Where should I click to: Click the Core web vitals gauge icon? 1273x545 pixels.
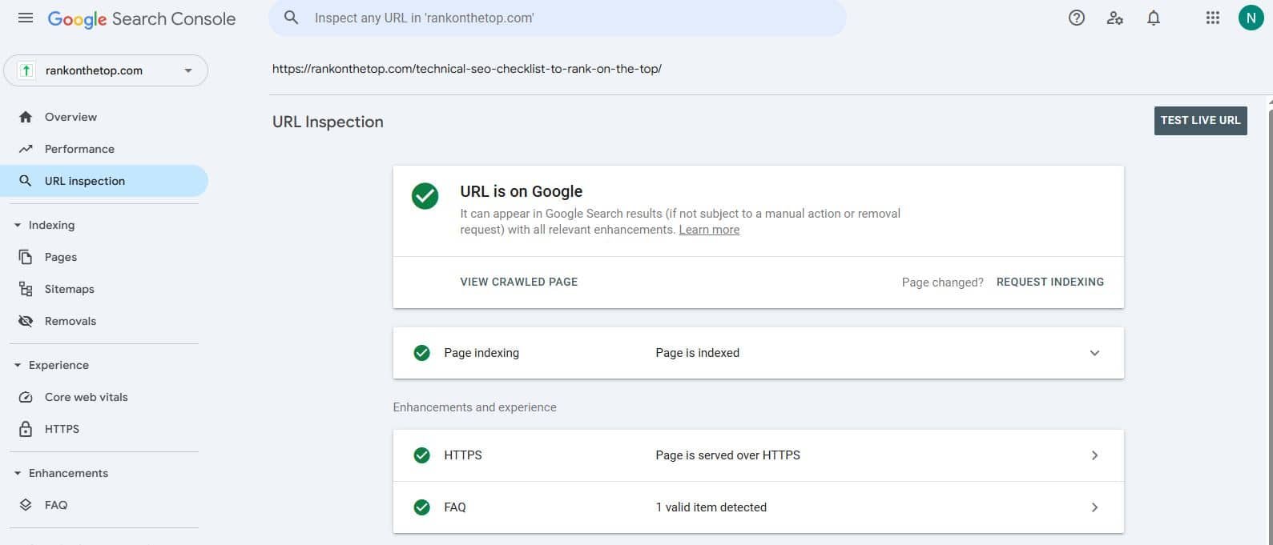[26, 397]
